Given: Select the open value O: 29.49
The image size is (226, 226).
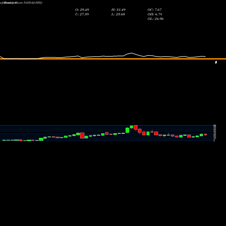Looking at the screenshot, I should tap(82, 10).
